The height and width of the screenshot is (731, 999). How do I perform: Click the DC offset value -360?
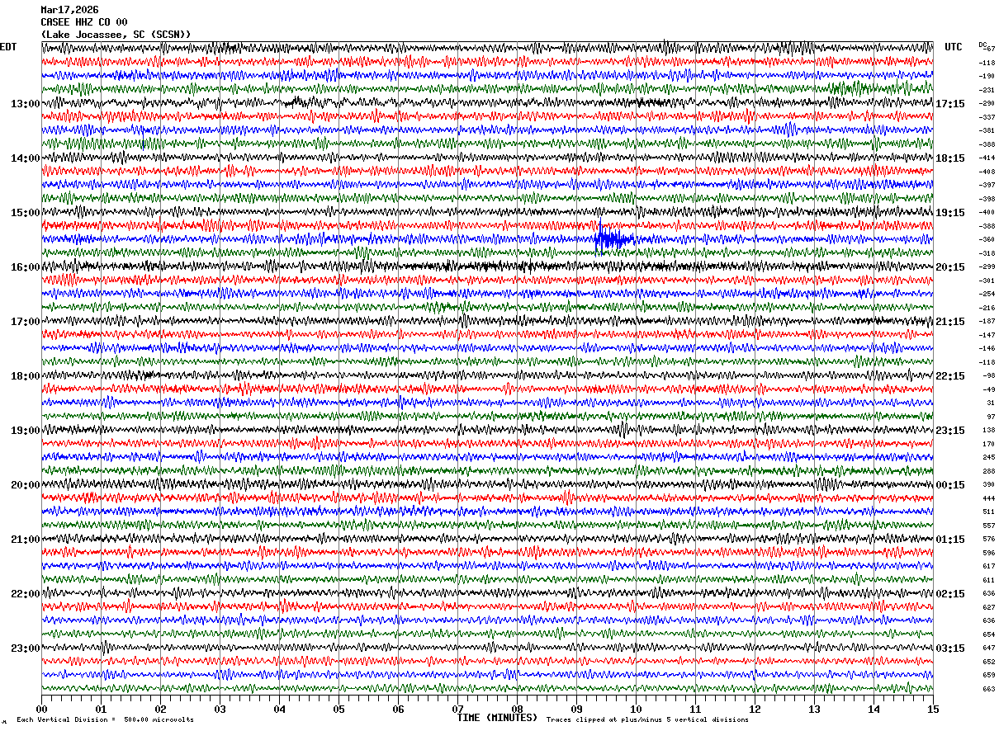tap(987, 239)
